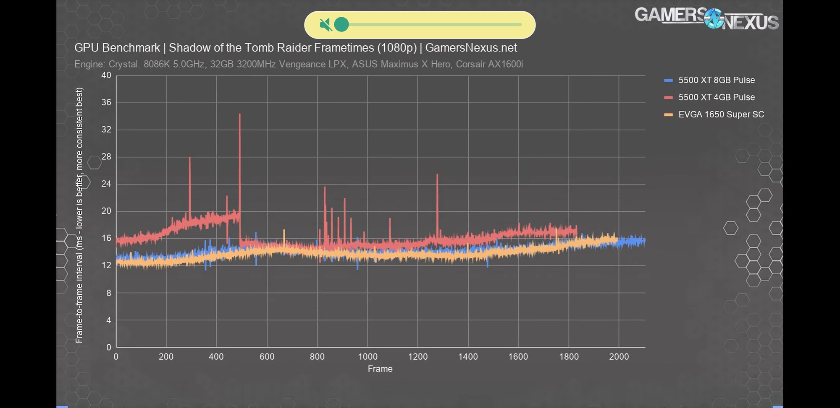Click the x-axis tick label 2000
840x408 pixels.
pos(619,356)
